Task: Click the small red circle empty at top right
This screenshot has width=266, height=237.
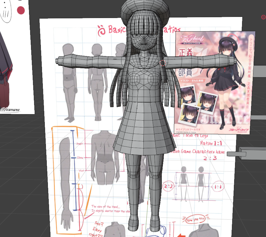Action: [263, 17]
